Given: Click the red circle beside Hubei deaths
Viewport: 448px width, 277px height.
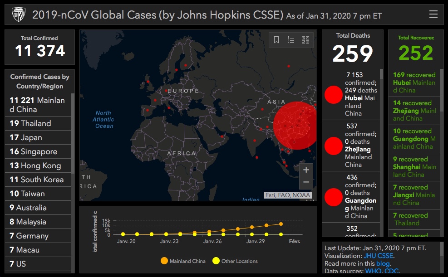Looking at the screenshot, I should coord(334,95).
